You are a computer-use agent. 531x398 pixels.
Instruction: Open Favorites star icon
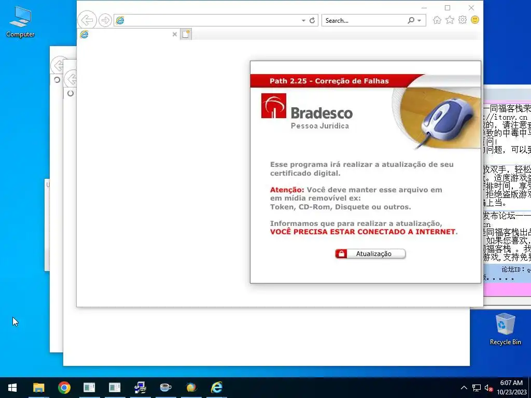click(450, 20)
